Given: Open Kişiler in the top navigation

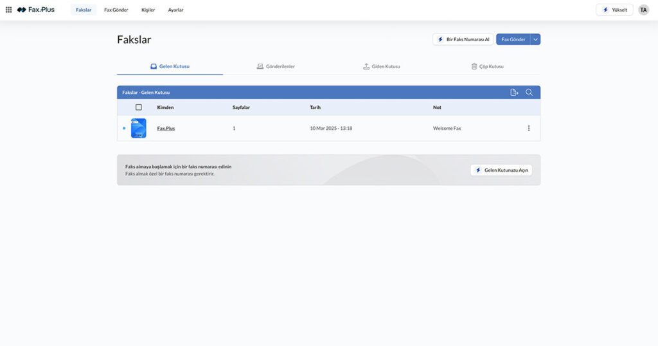Looking at the screenshot, I should tap(148, 10).
